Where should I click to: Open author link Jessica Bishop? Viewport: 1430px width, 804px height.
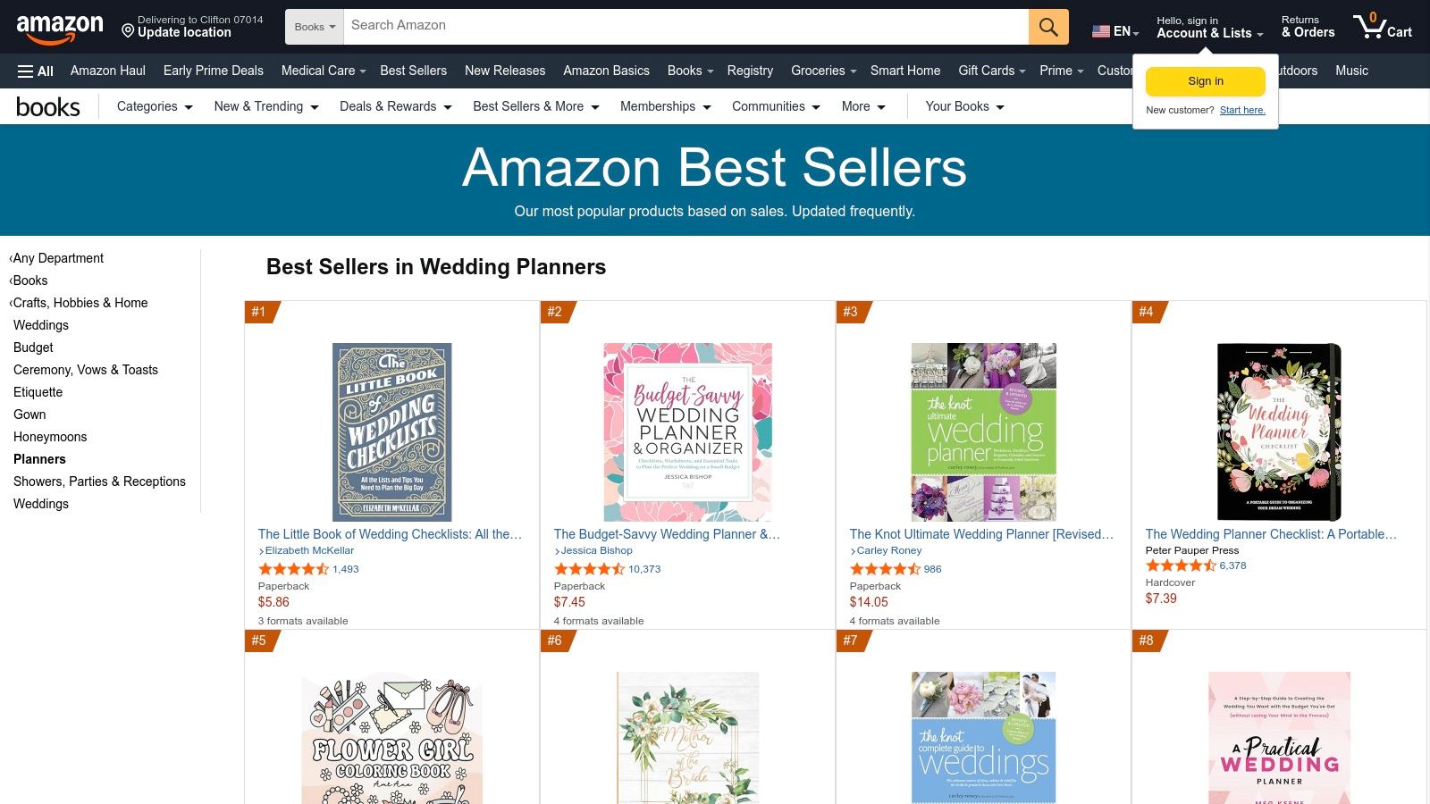point(596,550)
